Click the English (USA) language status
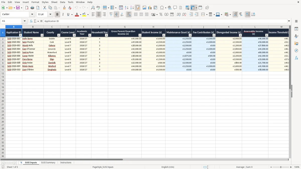 [168, 167]
